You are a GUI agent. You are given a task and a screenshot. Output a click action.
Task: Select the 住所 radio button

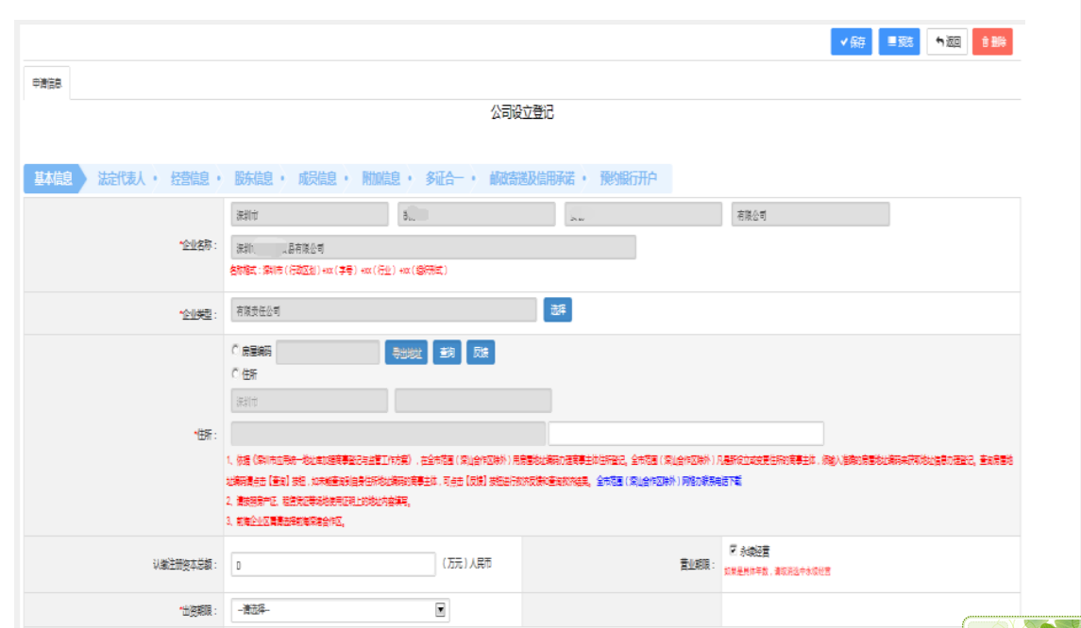[236, 373]
